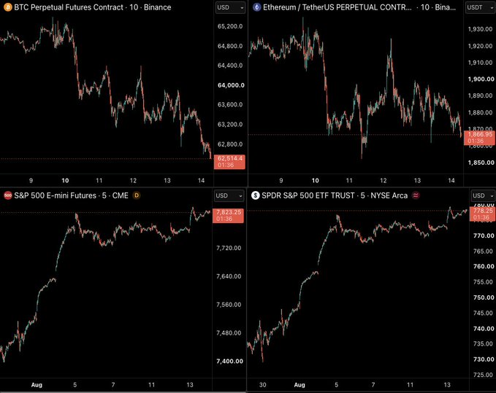The image size is (496, 393).
Task: Click the 63,600.0 price axis label
Action: coord(230,104)
